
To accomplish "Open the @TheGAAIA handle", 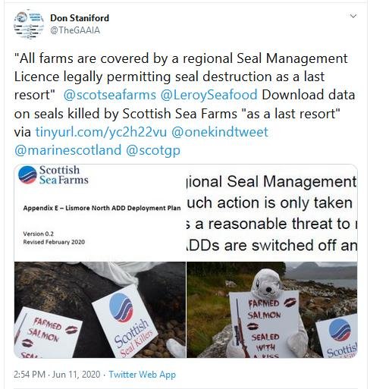I will point(75,30).
